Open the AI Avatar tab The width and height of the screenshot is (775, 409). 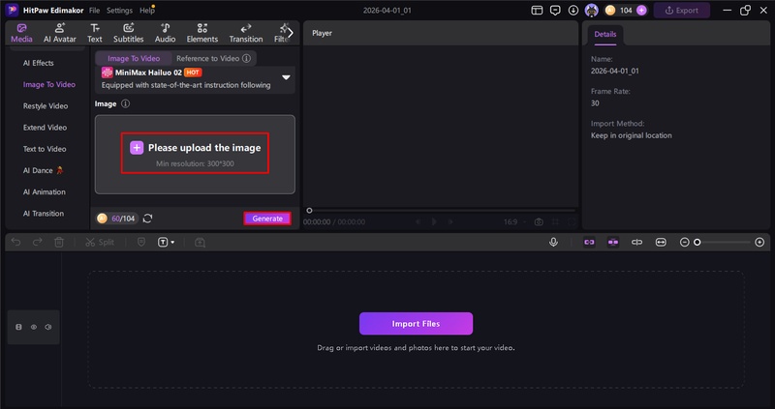tap(60, 33)
